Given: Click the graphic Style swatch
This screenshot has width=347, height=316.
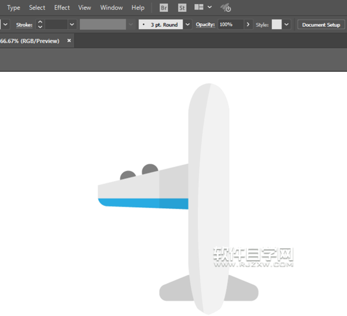Looking at the screenshot, I should (276, 25).
